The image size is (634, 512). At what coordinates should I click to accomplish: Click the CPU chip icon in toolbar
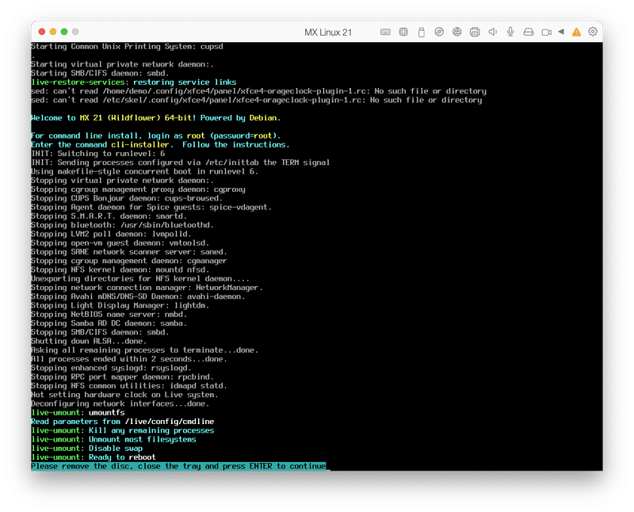click(403, 32)
